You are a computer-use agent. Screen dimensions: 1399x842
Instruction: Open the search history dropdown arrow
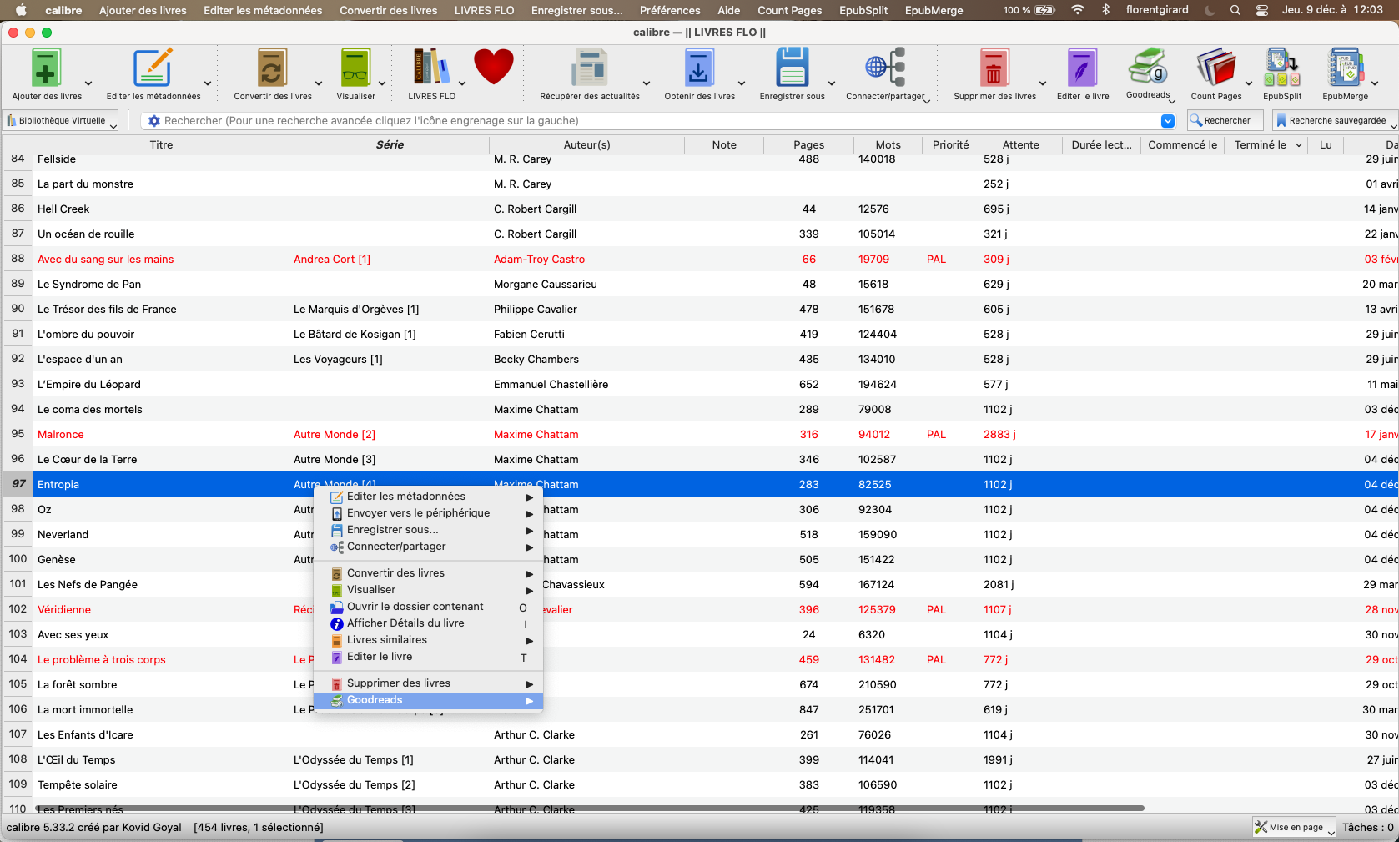click(1168, 121)
